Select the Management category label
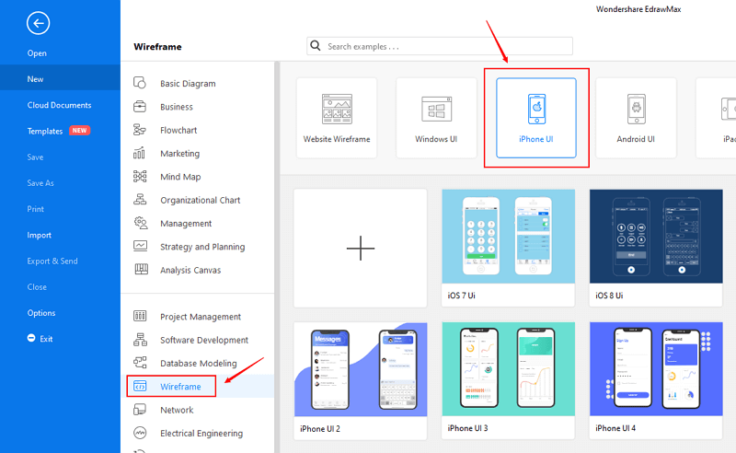 tap(186, 224)
